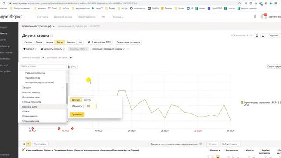281x158 pixels.
Task: Click the Группировки button
Action: tap(40, 144)
